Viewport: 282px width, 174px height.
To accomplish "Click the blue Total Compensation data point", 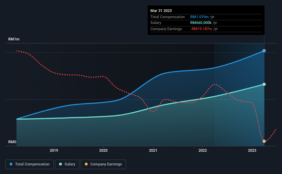I will (x=264, y=51).
